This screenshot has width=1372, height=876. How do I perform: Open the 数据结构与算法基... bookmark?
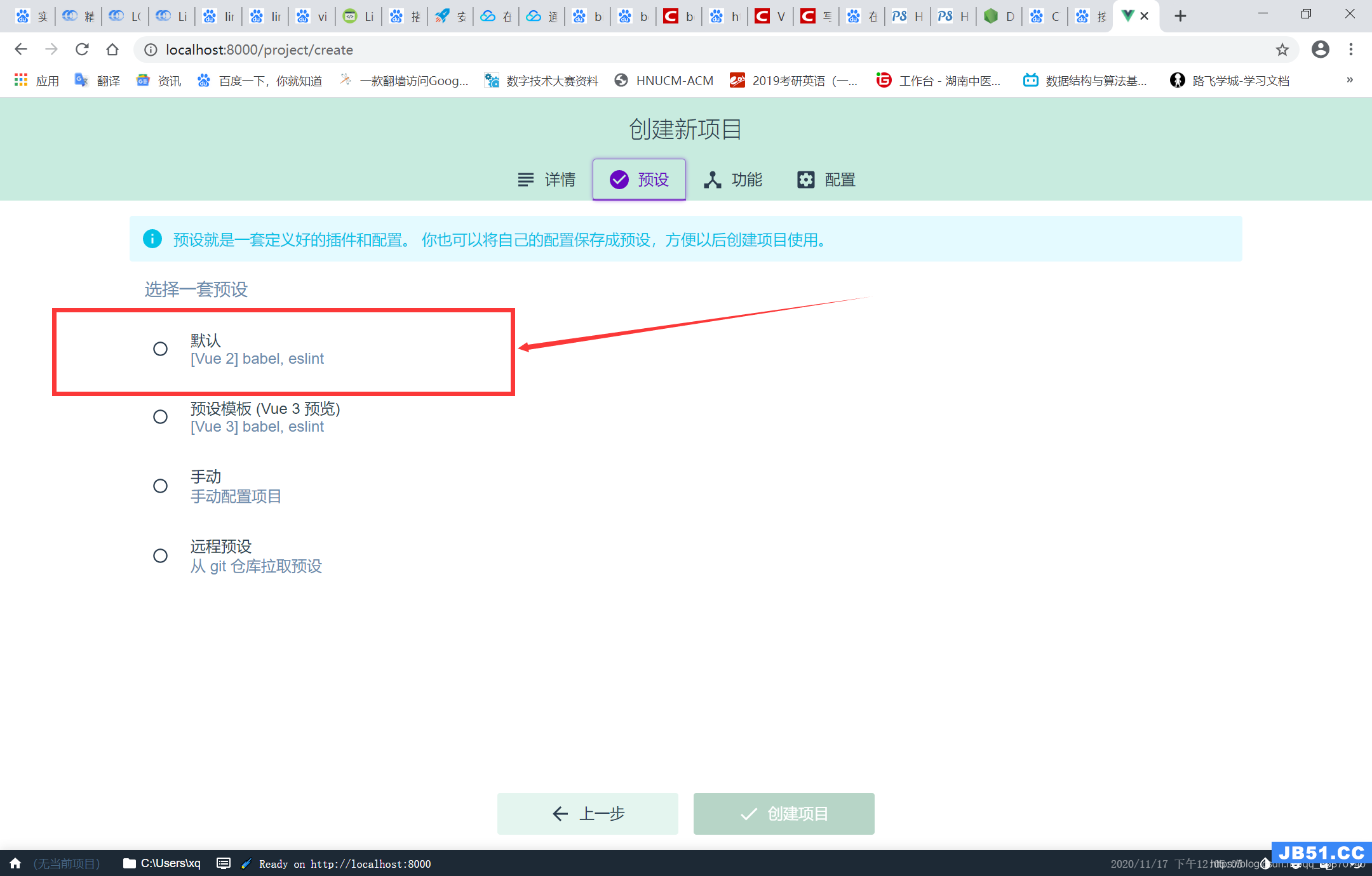1086,81
